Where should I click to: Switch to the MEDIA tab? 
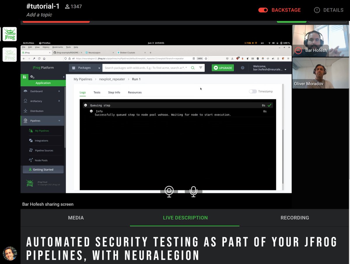click(x=76, y=218)
